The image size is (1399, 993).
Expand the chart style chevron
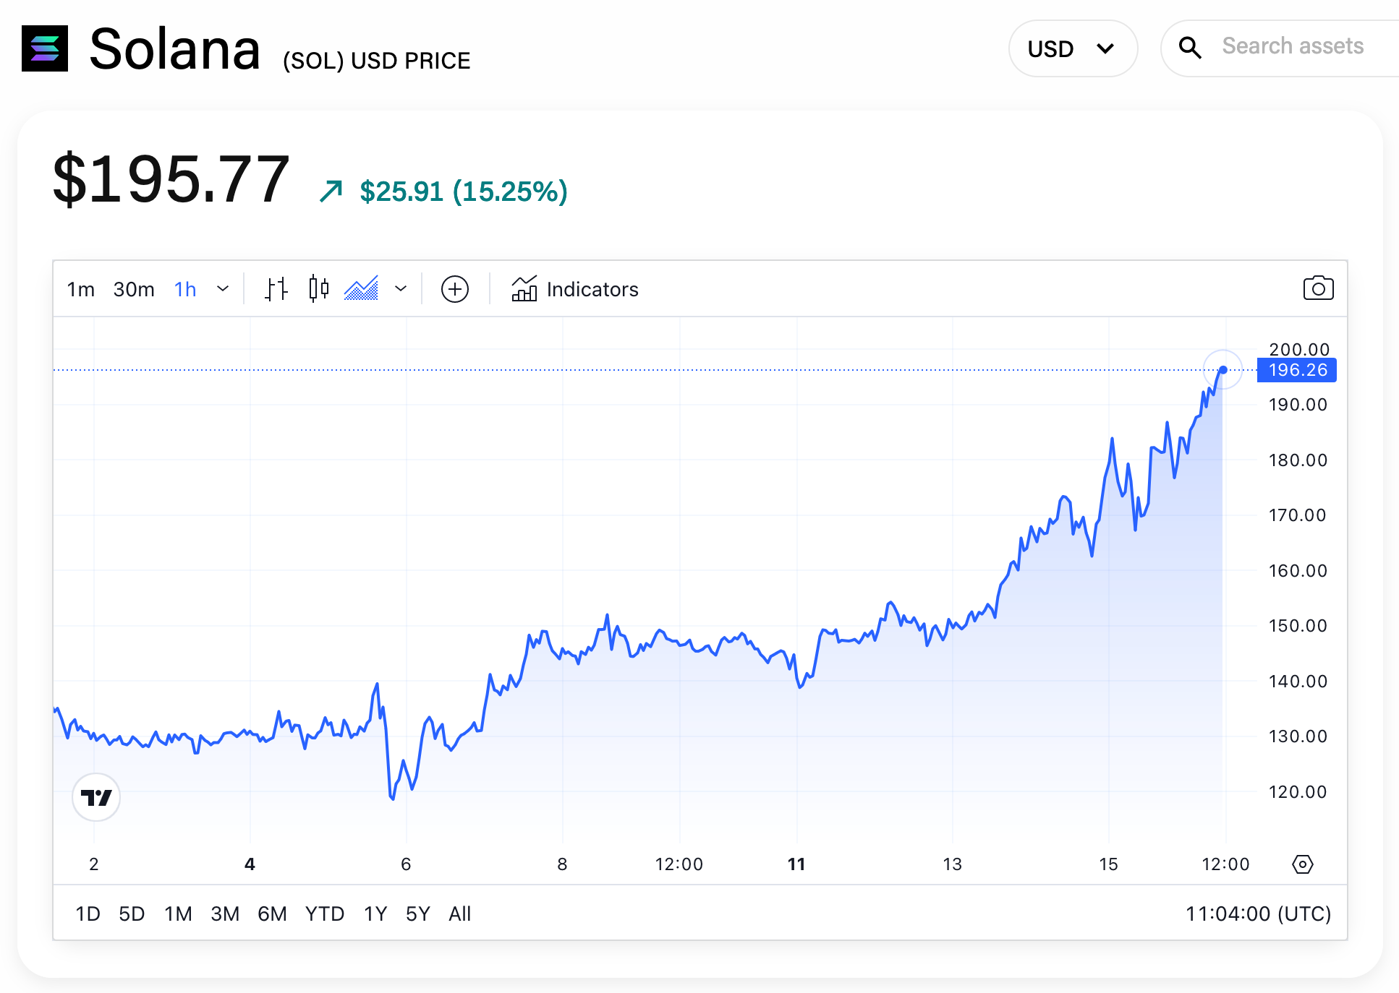(401, 289)
